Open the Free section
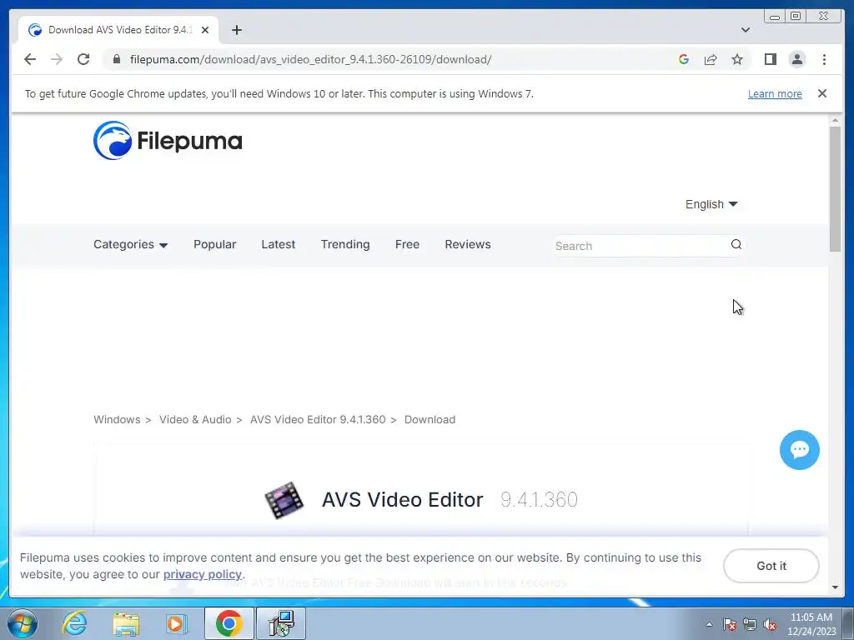Screen dimensions: 854x640 407,244
